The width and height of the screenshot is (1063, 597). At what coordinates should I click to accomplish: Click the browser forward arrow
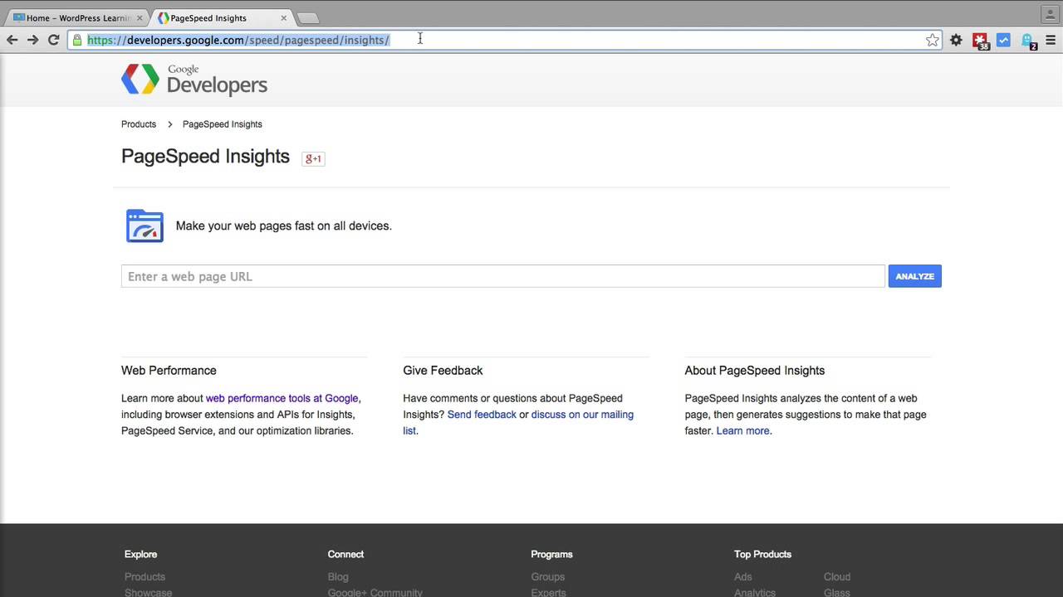32,40
